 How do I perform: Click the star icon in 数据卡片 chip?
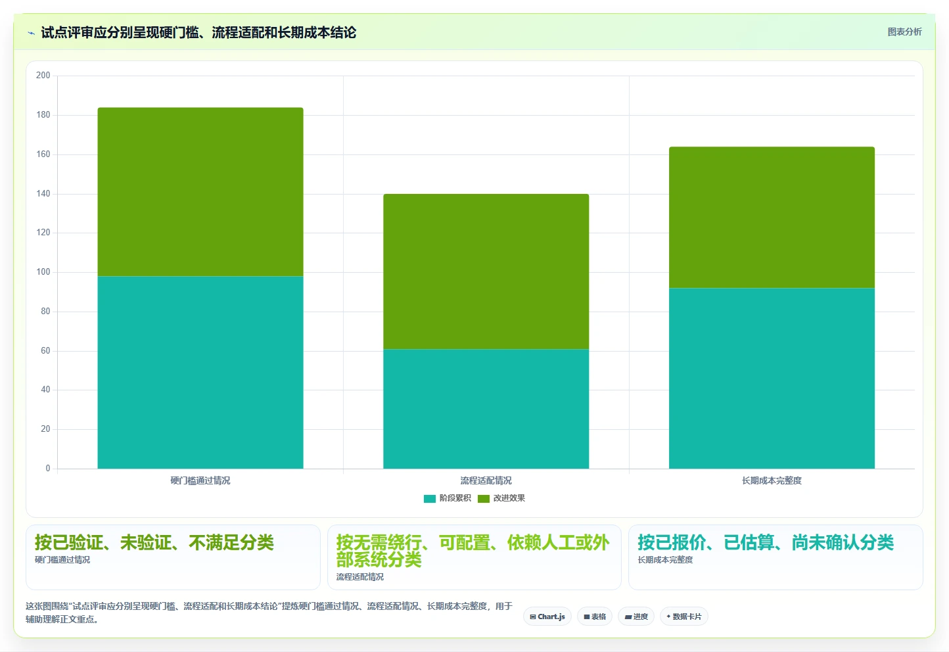click(x=668, y=617)
